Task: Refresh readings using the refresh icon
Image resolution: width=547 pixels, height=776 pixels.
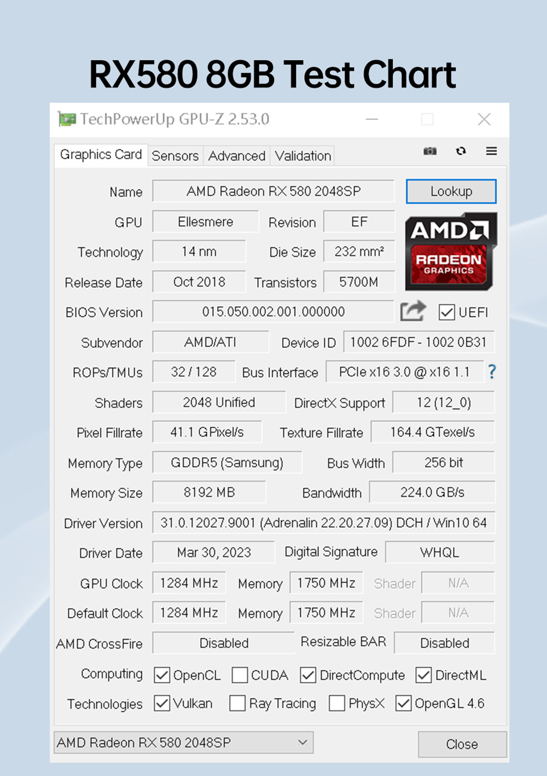Action: pos(461,151)
